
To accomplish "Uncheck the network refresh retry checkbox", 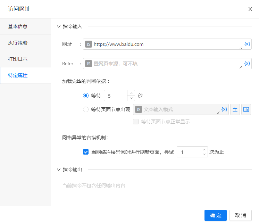I will 86,152.
